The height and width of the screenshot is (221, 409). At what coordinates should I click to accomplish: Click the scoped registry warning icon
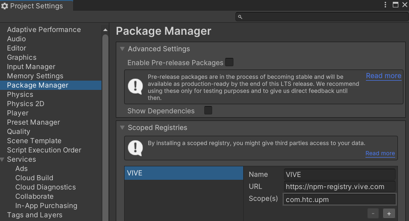point(135,148)
